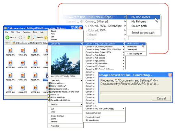Click the Up folder icon in Explorer toolbar
Viewport: 175px width, 134px height.
click(28, 37)
